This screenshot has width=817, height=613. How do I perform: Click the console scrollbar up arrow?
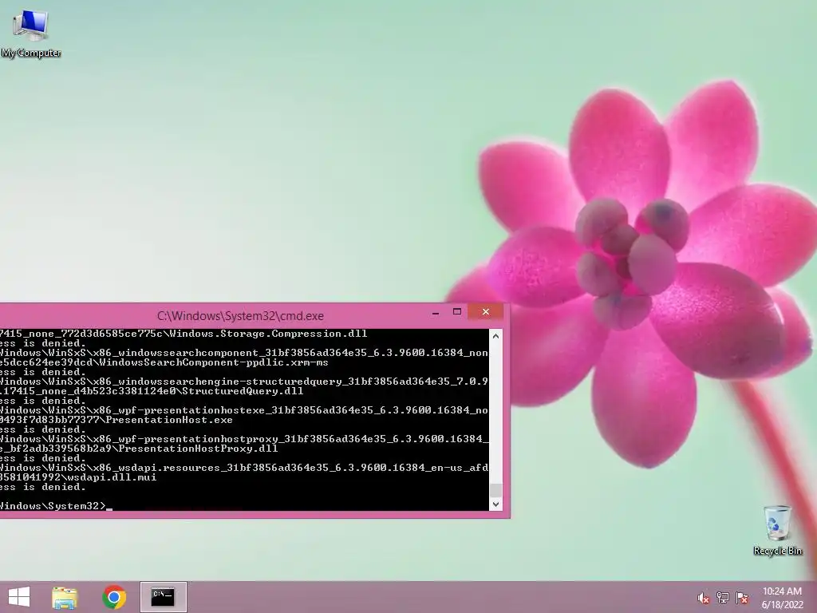[x=495, y=336]
